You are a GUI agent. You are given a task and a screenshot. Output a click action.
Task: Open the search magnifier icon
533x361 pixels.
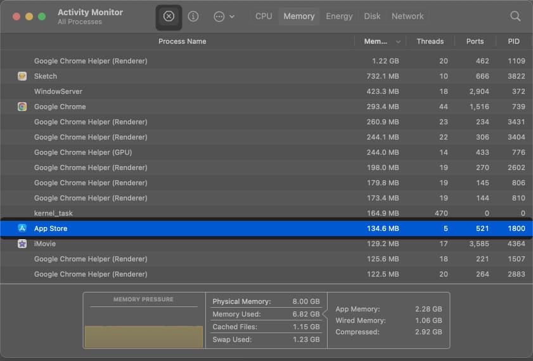point(515,16)
